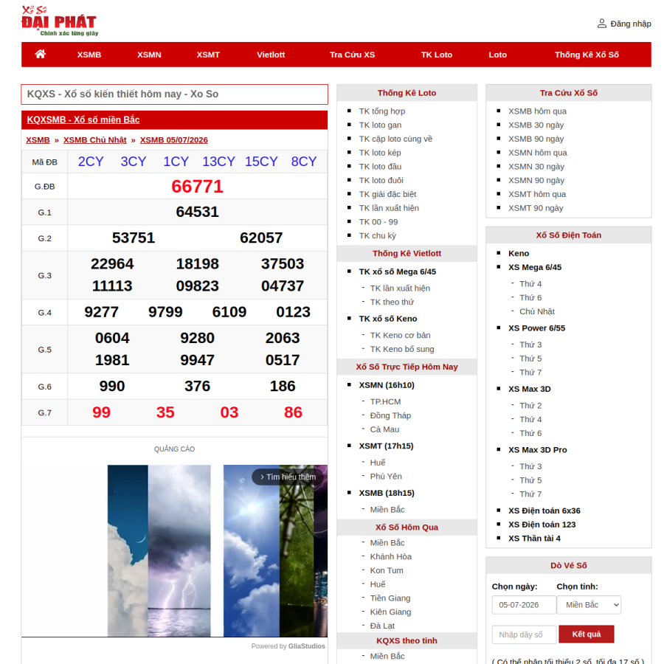Open the Chọn tỉnh Miền Bắc dropdown

coord(589,605)
